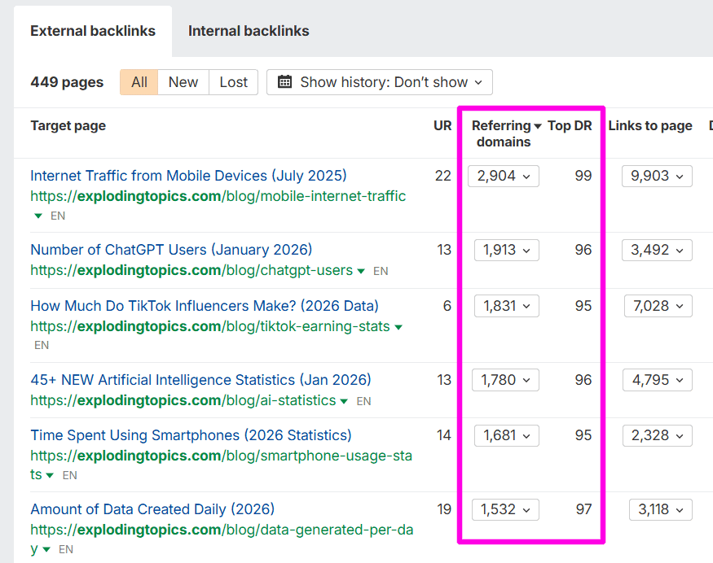Open How Much Do TikTok Influencers Make link
Image resolution: width=713 pixels, height=563 pixels.
pos(205,306)
